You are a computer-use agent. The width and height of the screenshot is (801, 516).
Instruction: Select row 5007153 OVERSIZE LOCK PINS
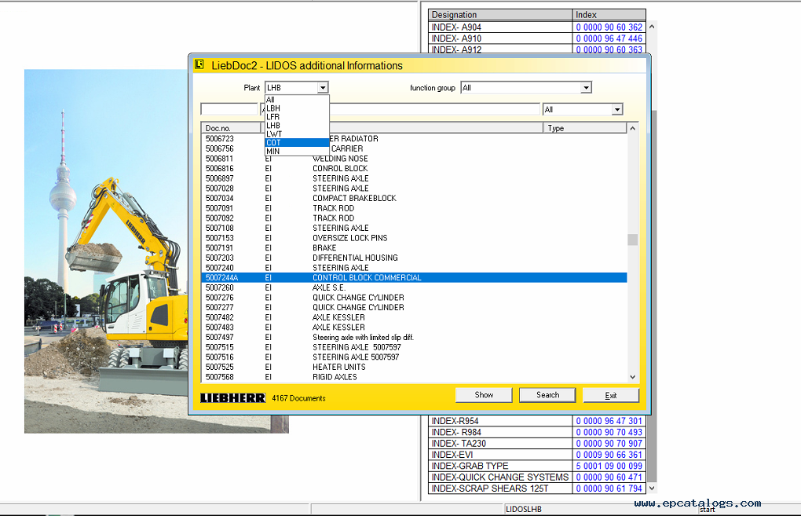coord(415,238)
